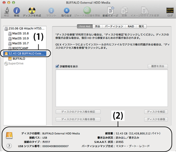176x152 pixels.
Task: Click the connection type value 外付け
Action: (46, 142)
